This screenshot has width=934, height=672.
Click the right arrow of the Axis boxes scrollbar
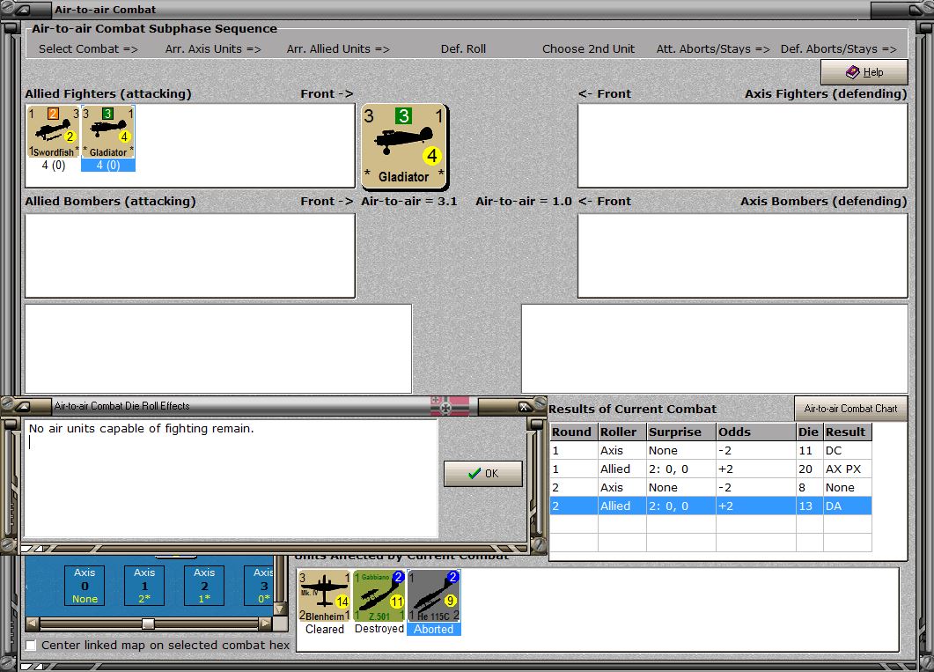(x=265, y=624)
